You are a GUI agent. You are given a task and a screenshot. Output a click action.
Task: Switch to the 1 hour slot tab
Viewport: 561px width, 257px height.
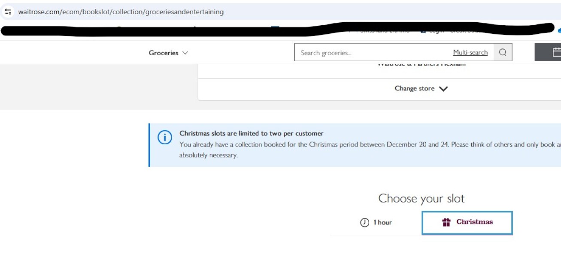pyautogui.click(x=376, y=223)
